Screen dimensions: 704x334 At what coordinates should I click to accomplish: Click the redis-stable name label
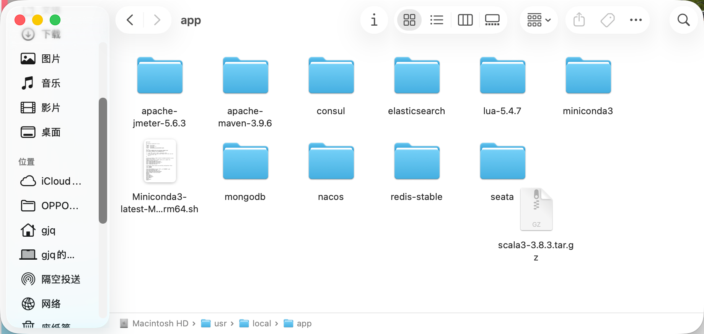(416, 197)
